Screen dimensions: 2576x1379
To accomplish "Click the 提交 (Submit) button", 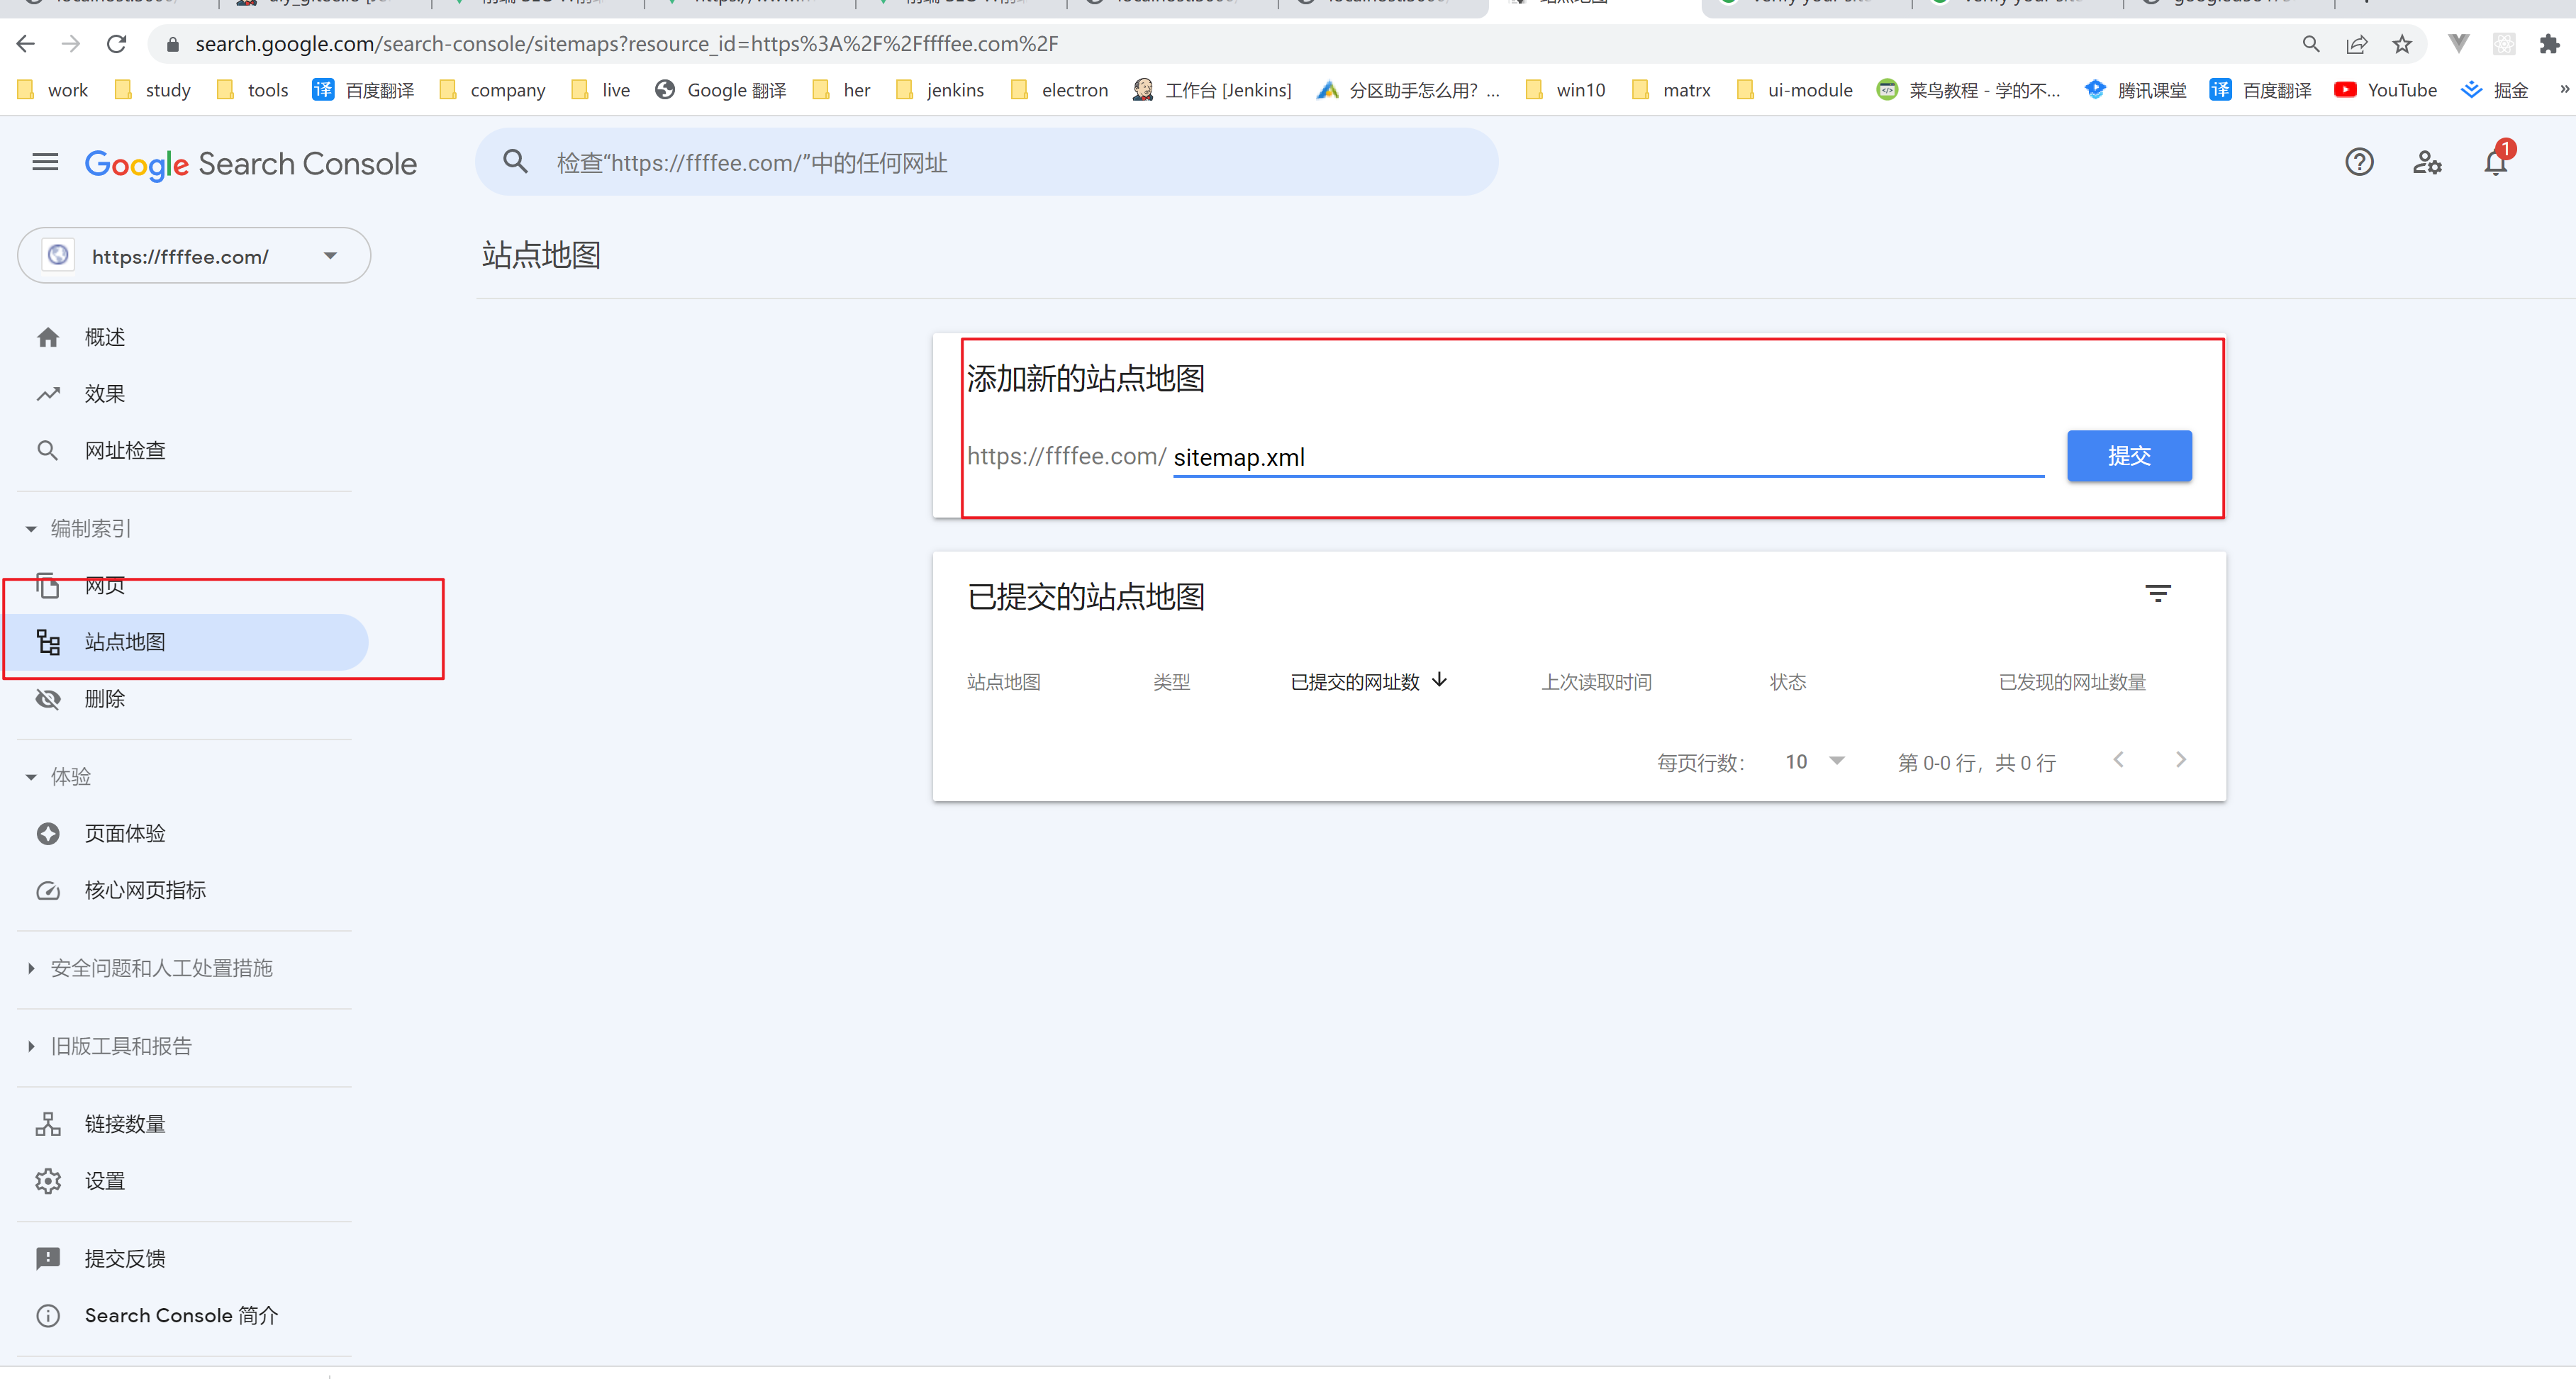I will point(2129,455).
